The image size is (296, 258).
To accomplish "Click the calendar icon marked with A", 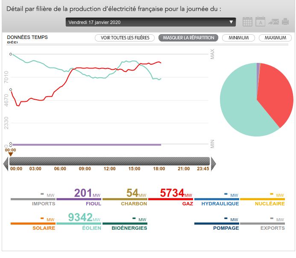I will (x=261, y=22).
